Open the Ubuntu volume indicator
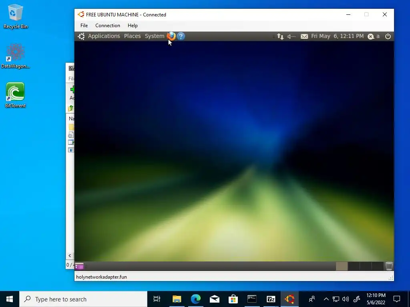Image resolution: width=410 pixels, height=307 pixels. point(291,36)
